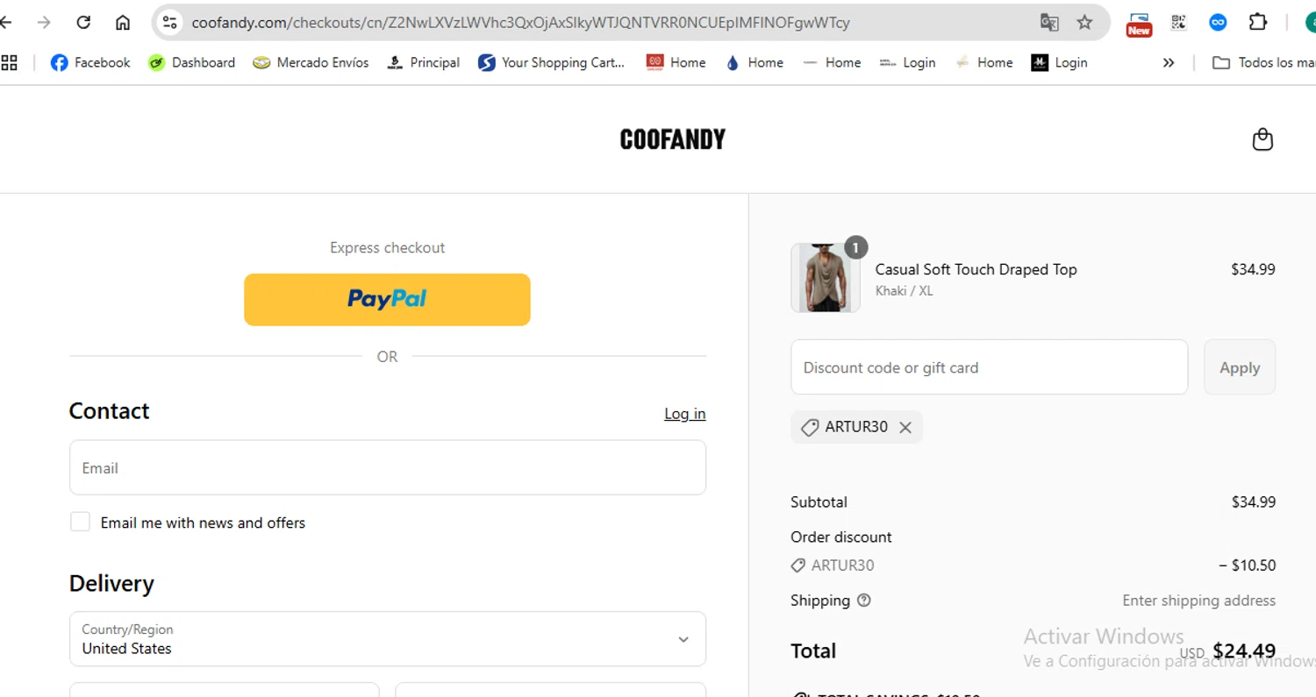The image size is (1316, 697).
Task: Go to browser home page
Action: tap(123, 23)
